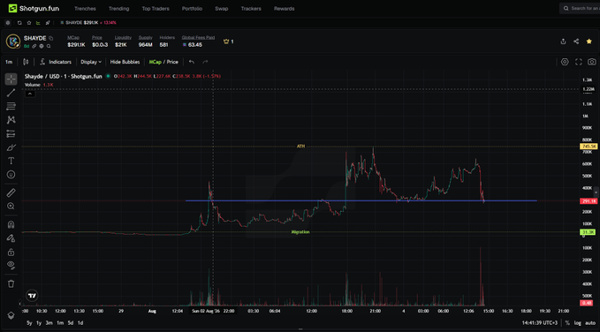Open the forecasting and measurement tools

(11, 133)
